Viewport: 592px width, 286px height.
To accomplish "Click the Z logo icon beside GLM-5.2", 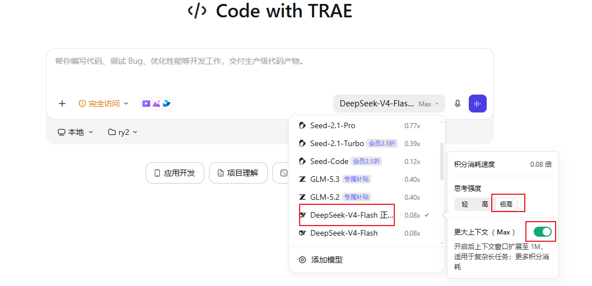I will tap(302, 197).
